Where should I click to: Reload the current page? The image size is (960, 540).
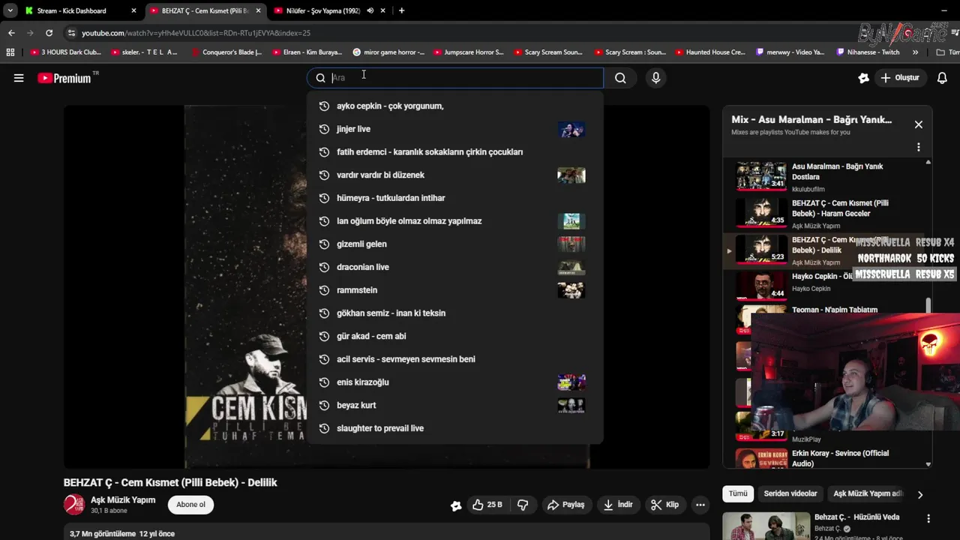[49, 33]
